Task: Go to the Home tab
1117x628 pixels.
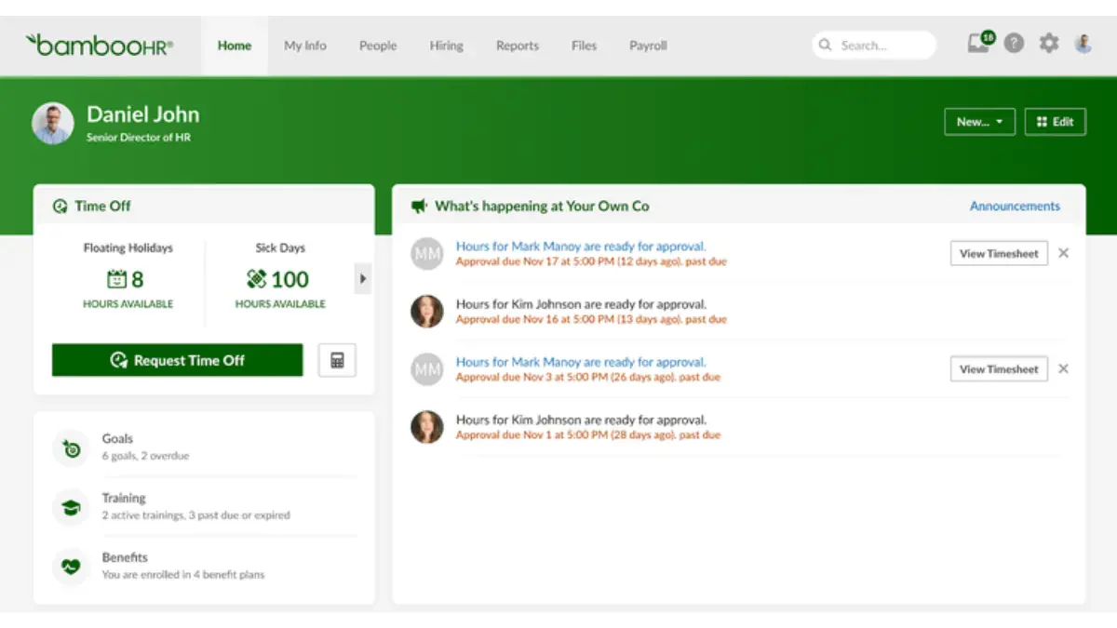Action: coord(235,45)
